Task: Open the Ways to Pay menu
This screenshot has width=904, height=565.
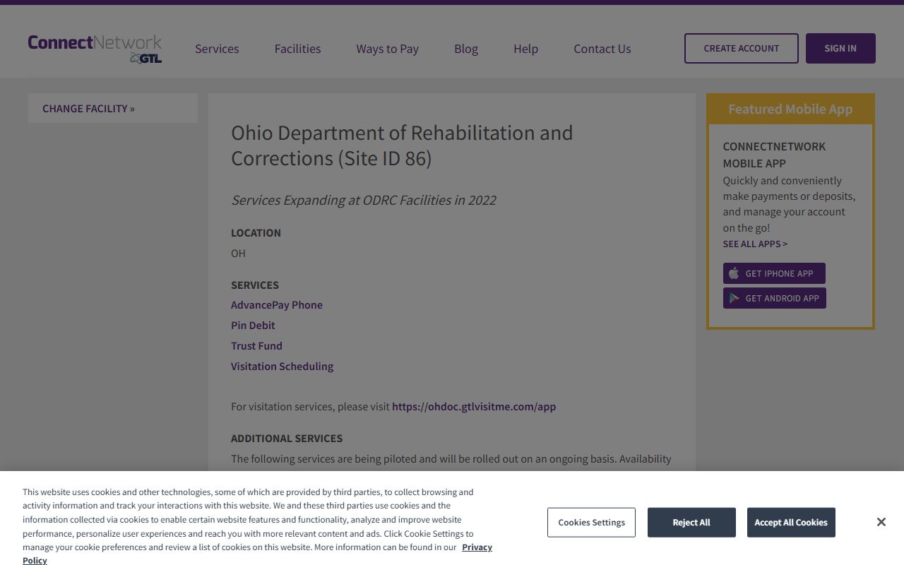Action: (387, 49)
